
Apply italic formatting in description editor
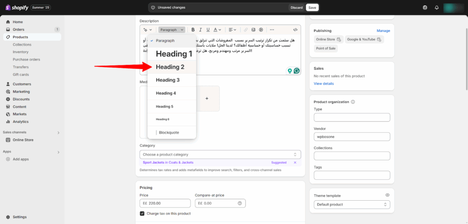(200, 30)
